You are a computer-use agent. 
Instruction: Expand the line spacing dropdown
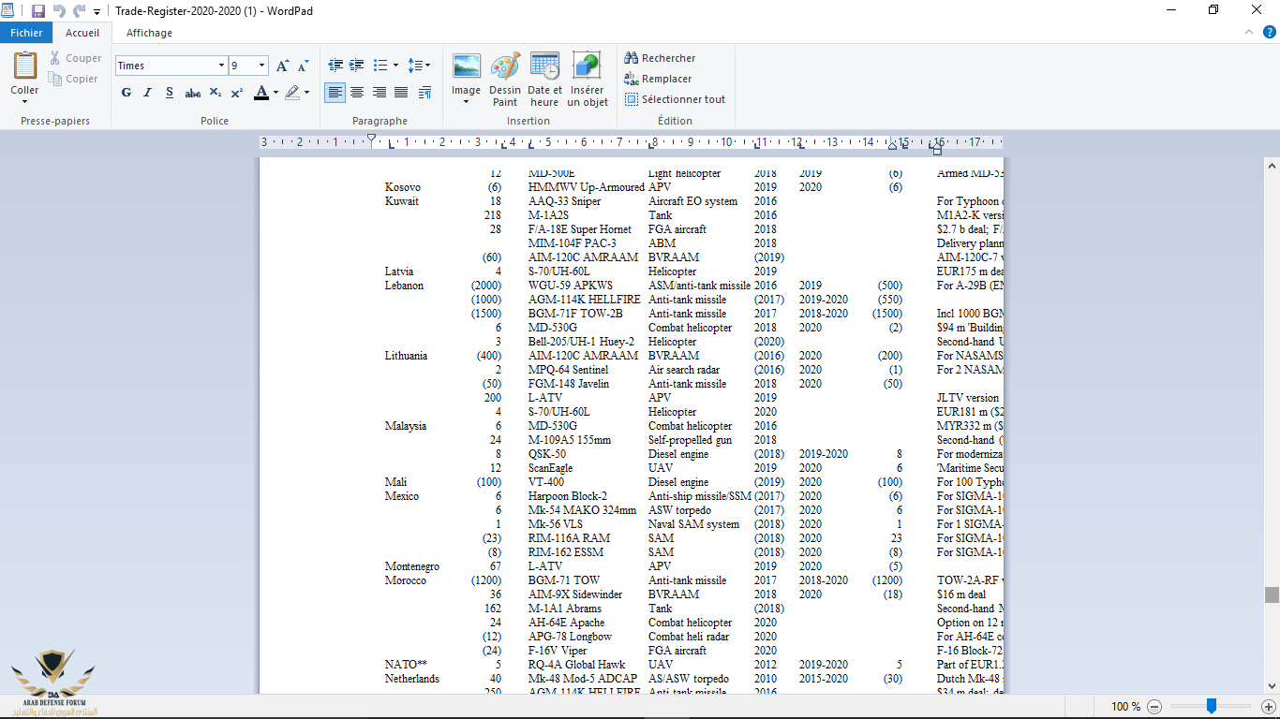point(420,66)
